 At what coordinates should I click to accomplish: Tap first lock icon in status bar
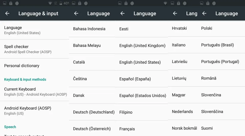point(11,3)
